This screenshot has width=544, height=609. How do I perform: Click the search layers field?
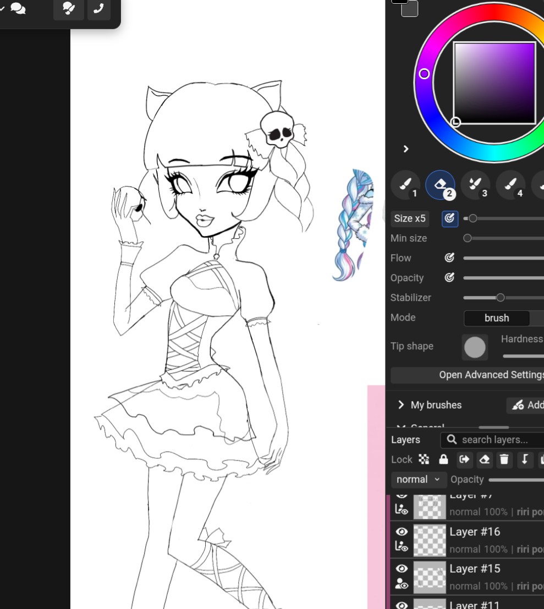coord(492,440)
